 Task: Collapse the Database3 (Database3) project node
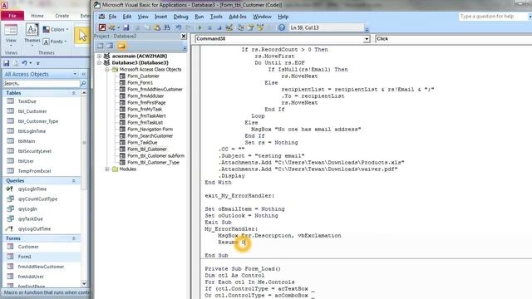click(99, 63)
